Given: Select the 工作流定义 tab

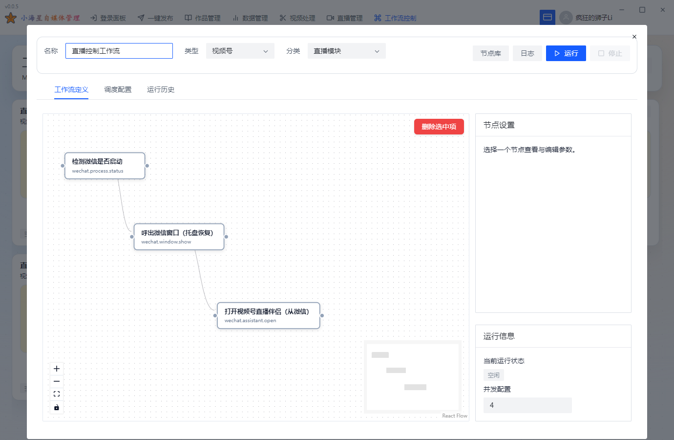Looking at the screenshot, I should (71, 89).
